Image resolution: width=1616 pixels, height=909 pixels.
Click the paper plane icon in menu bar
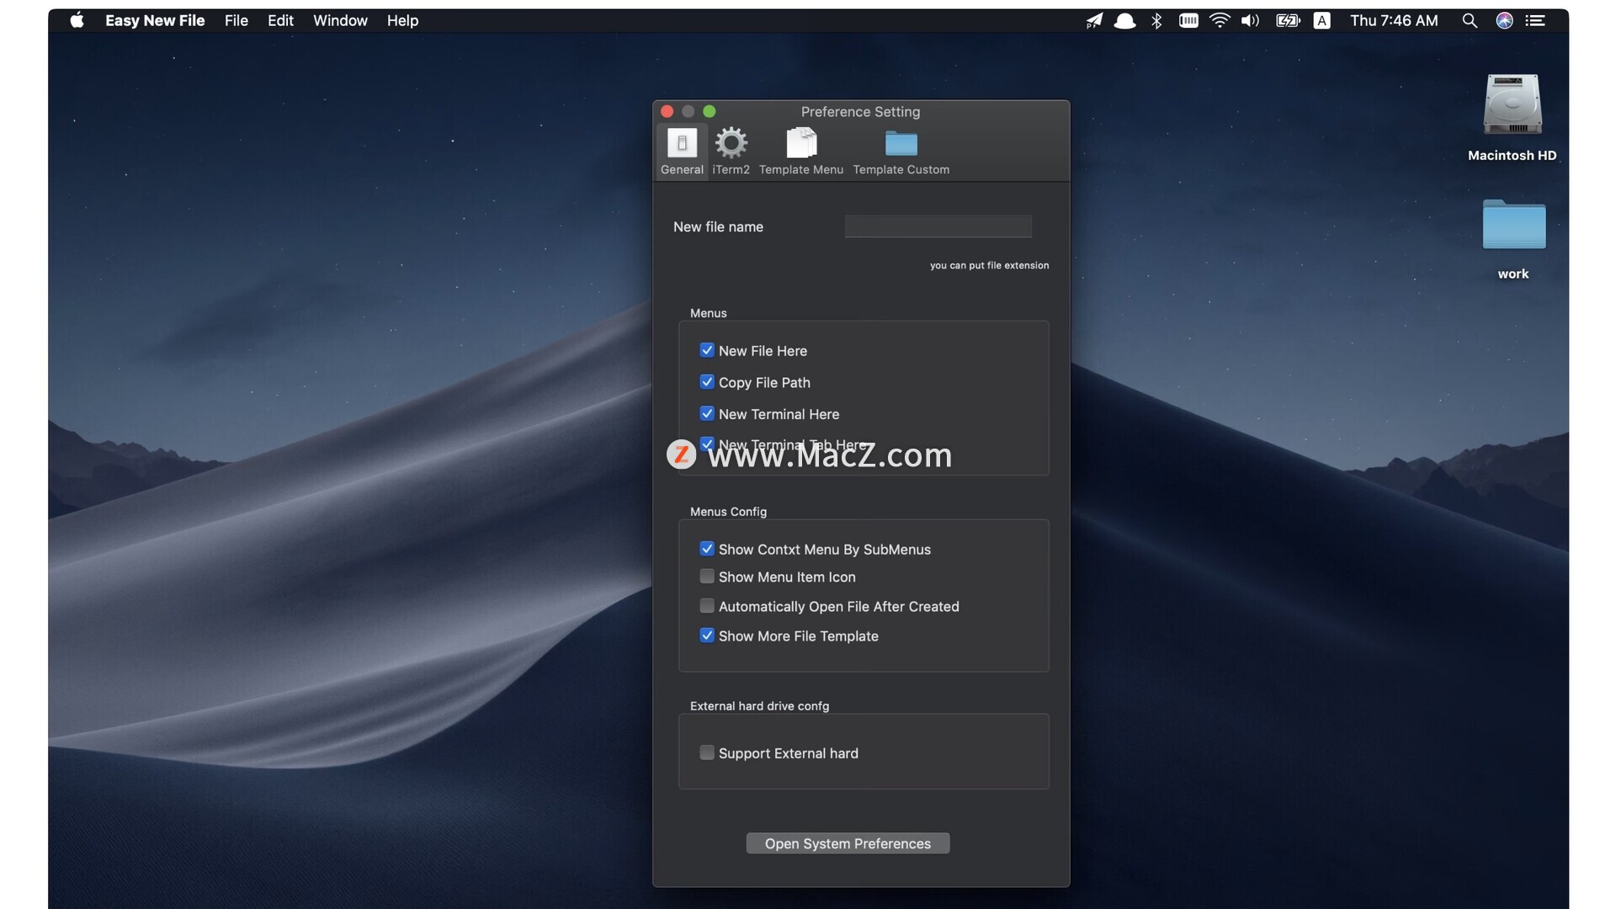point(1093,21)
